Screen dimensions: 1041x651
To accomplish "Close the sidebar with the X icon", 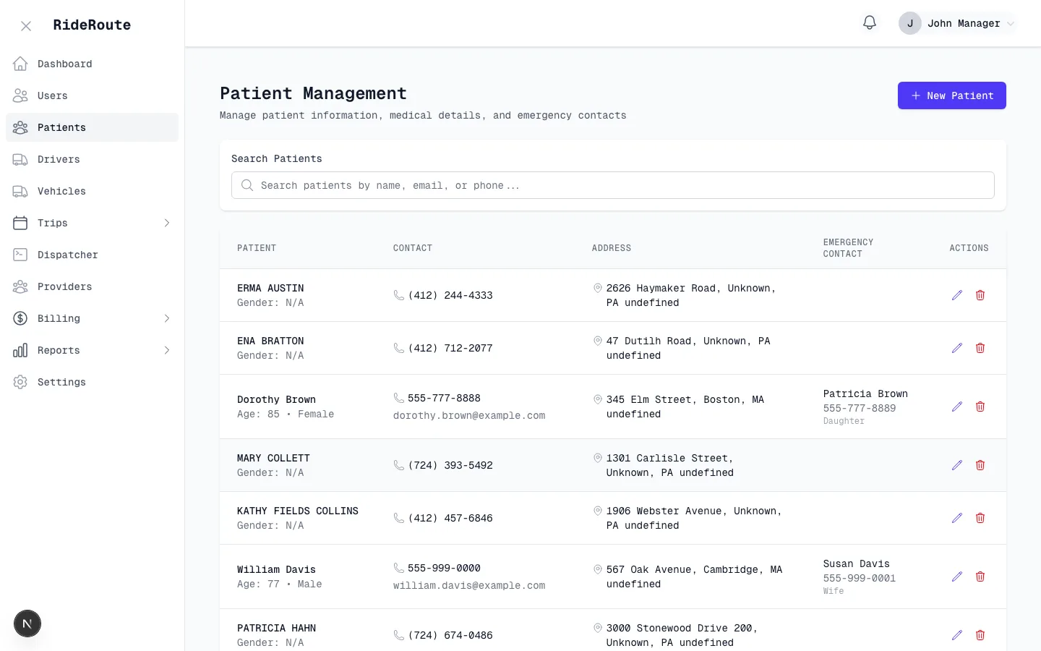I will click(26, 26).
